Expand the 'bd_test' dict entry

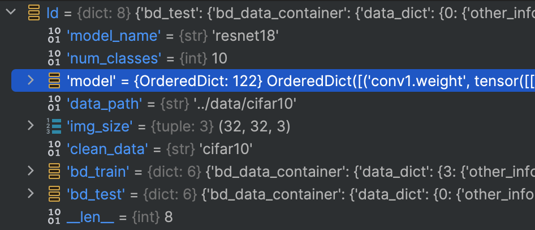(x=31, y=193)
